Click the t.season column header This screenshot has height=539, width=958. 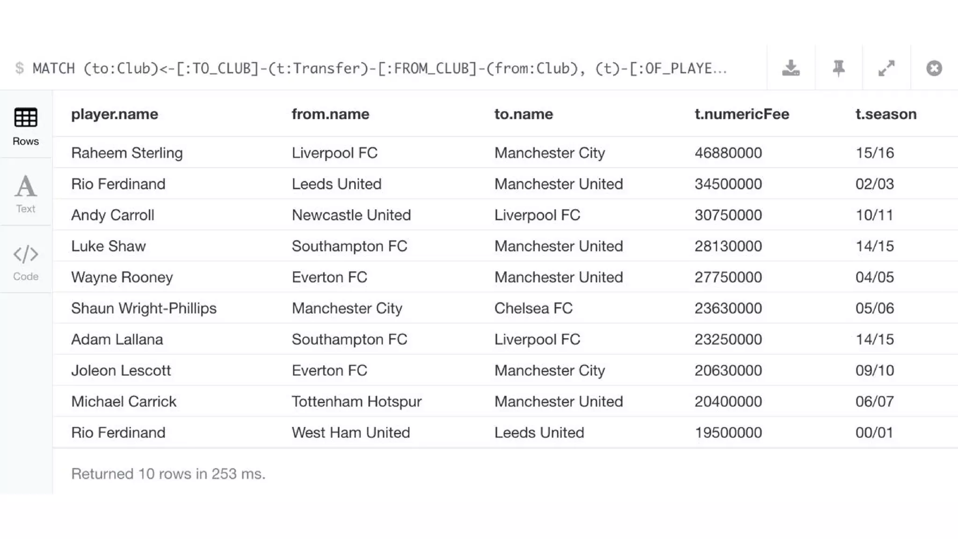coord(886,114)
